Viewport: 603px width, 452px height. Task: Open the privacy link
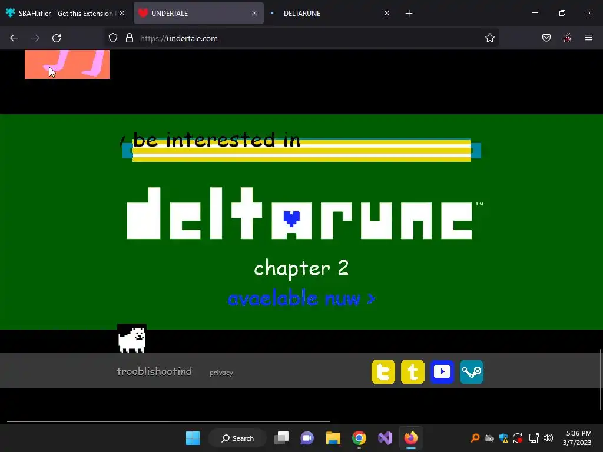(x=221, y=373)
